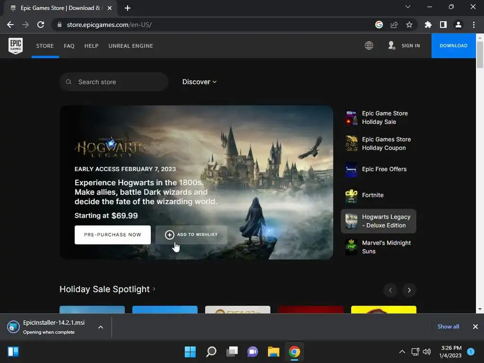Image resolution: width=484 pixels, height=363 pixels.
Task: Open the language globe icon
Action: pos(369,46)
